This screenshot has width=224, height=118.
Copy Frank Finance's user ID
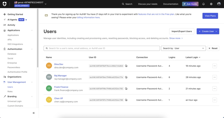tap(126, 89)
